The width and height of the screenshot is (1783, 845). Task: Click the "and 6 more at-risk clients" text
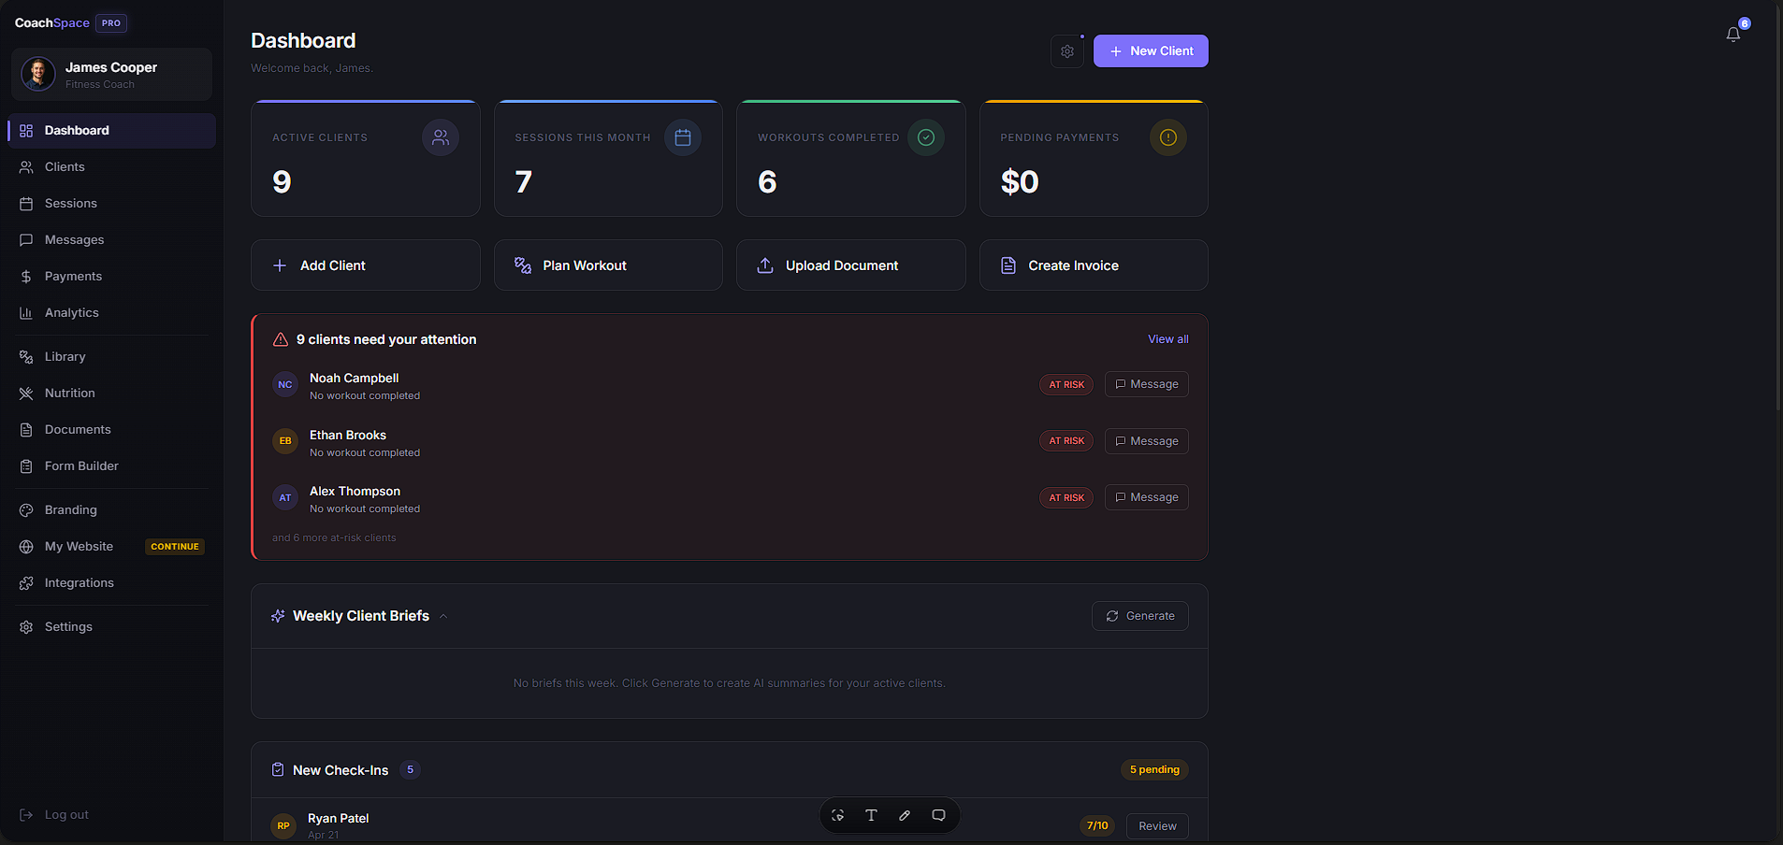(334, 538)
